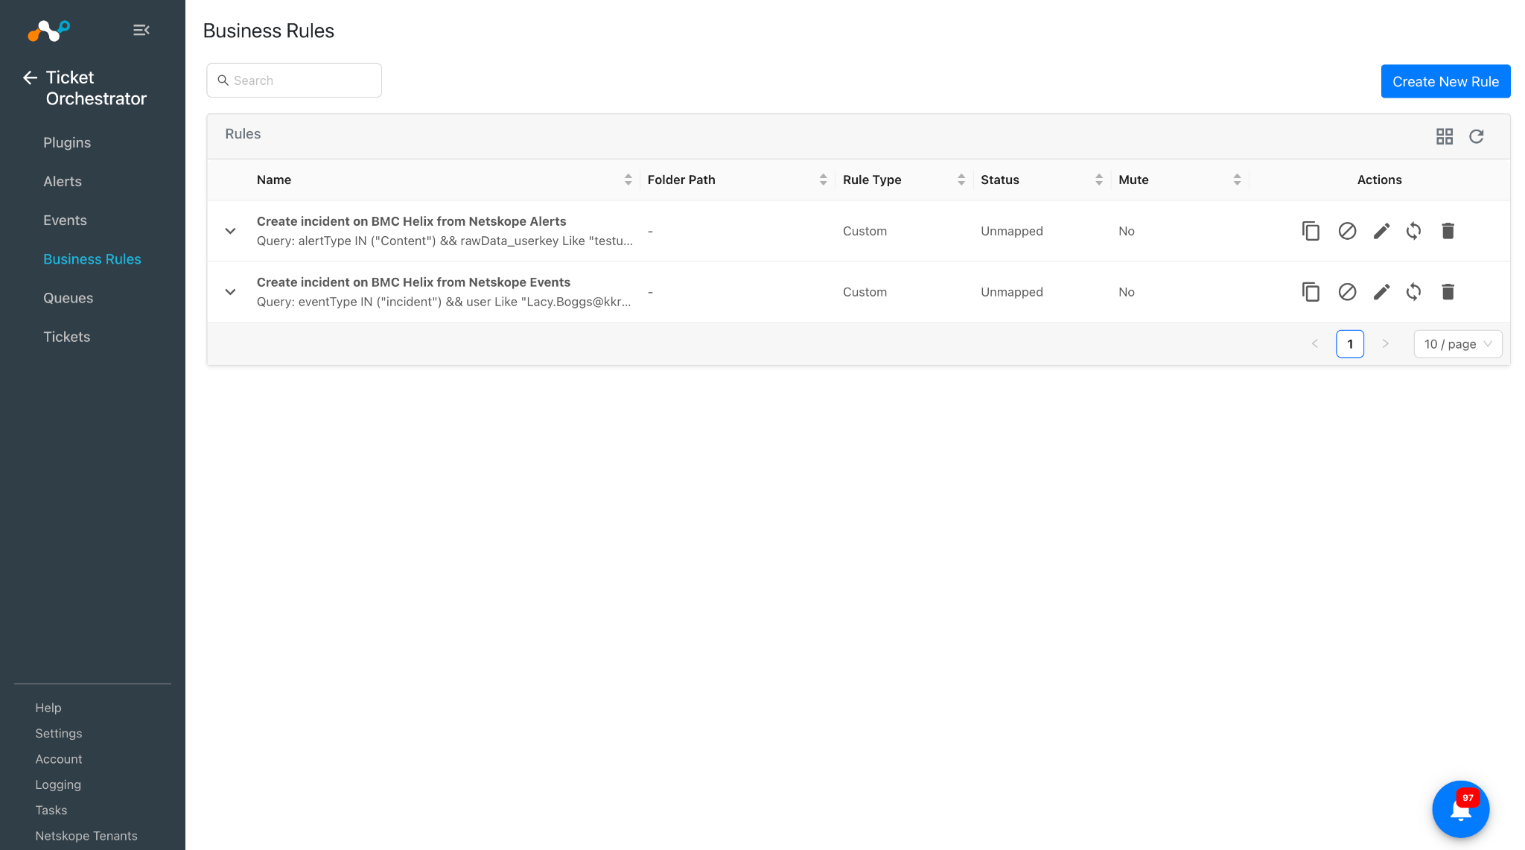Image resolution: width=1525 pixels, height=850 pixels.
Task: Open Events in the sidebar
Action: click(65, 220)
